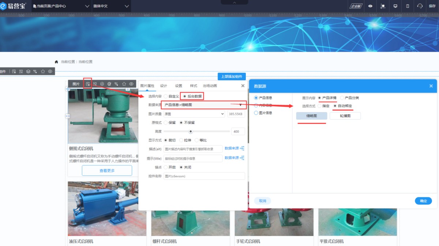Open customer service headset icon
Image resolution: width=439 pixels, height=246 pixels.
click(x=420, y=6)
